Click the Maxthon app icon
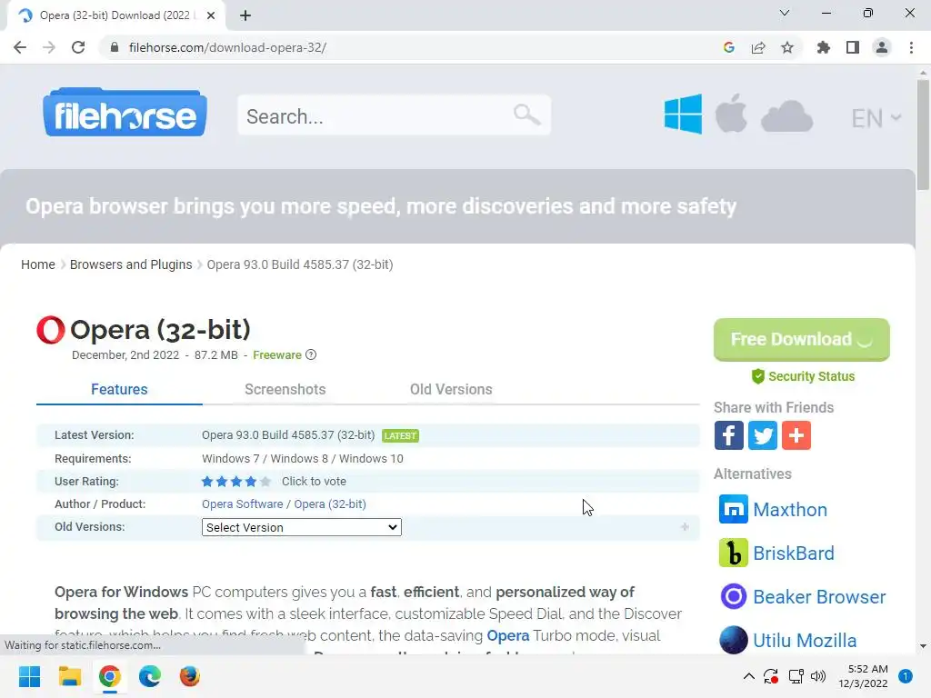Viewport: 931px width, 698px height. (x=734, y=509)
